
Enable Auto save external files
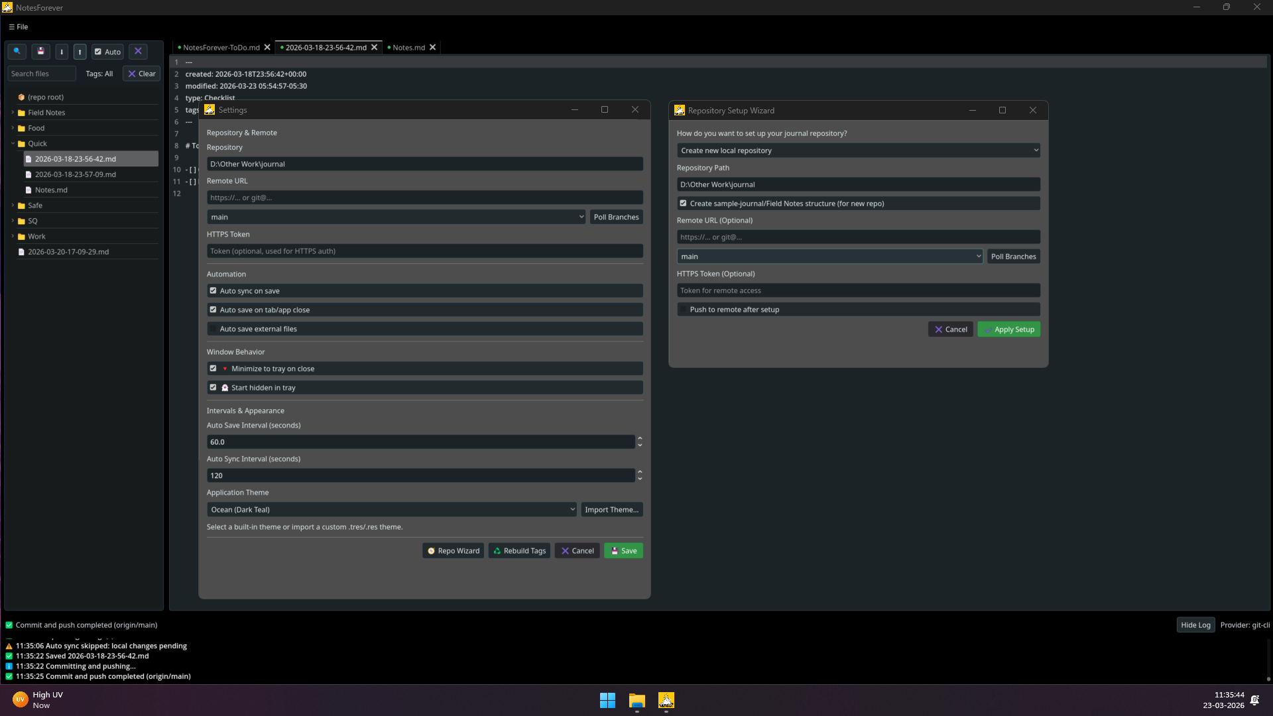coord(213,329)
